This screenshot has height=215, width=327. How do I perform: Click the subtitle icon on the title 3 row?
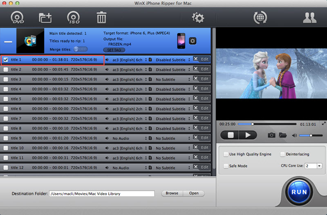point(150,79)
